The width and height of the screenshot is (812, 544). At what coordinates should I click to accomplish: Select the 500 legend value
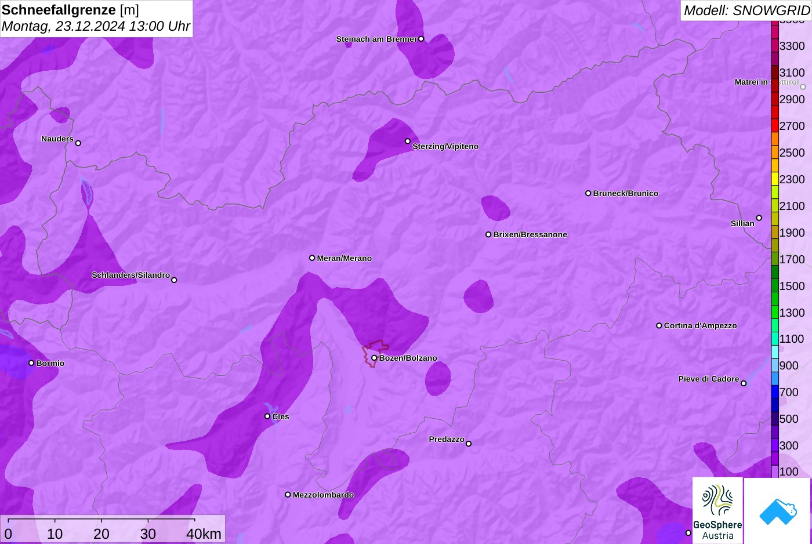tap(789, 419)
